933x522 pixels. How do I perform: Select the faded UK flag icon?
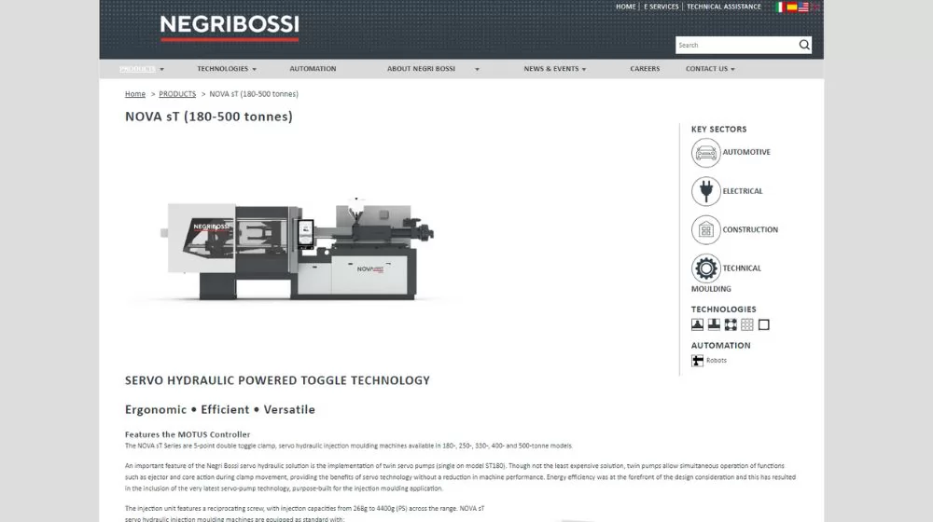click(815, 7)
